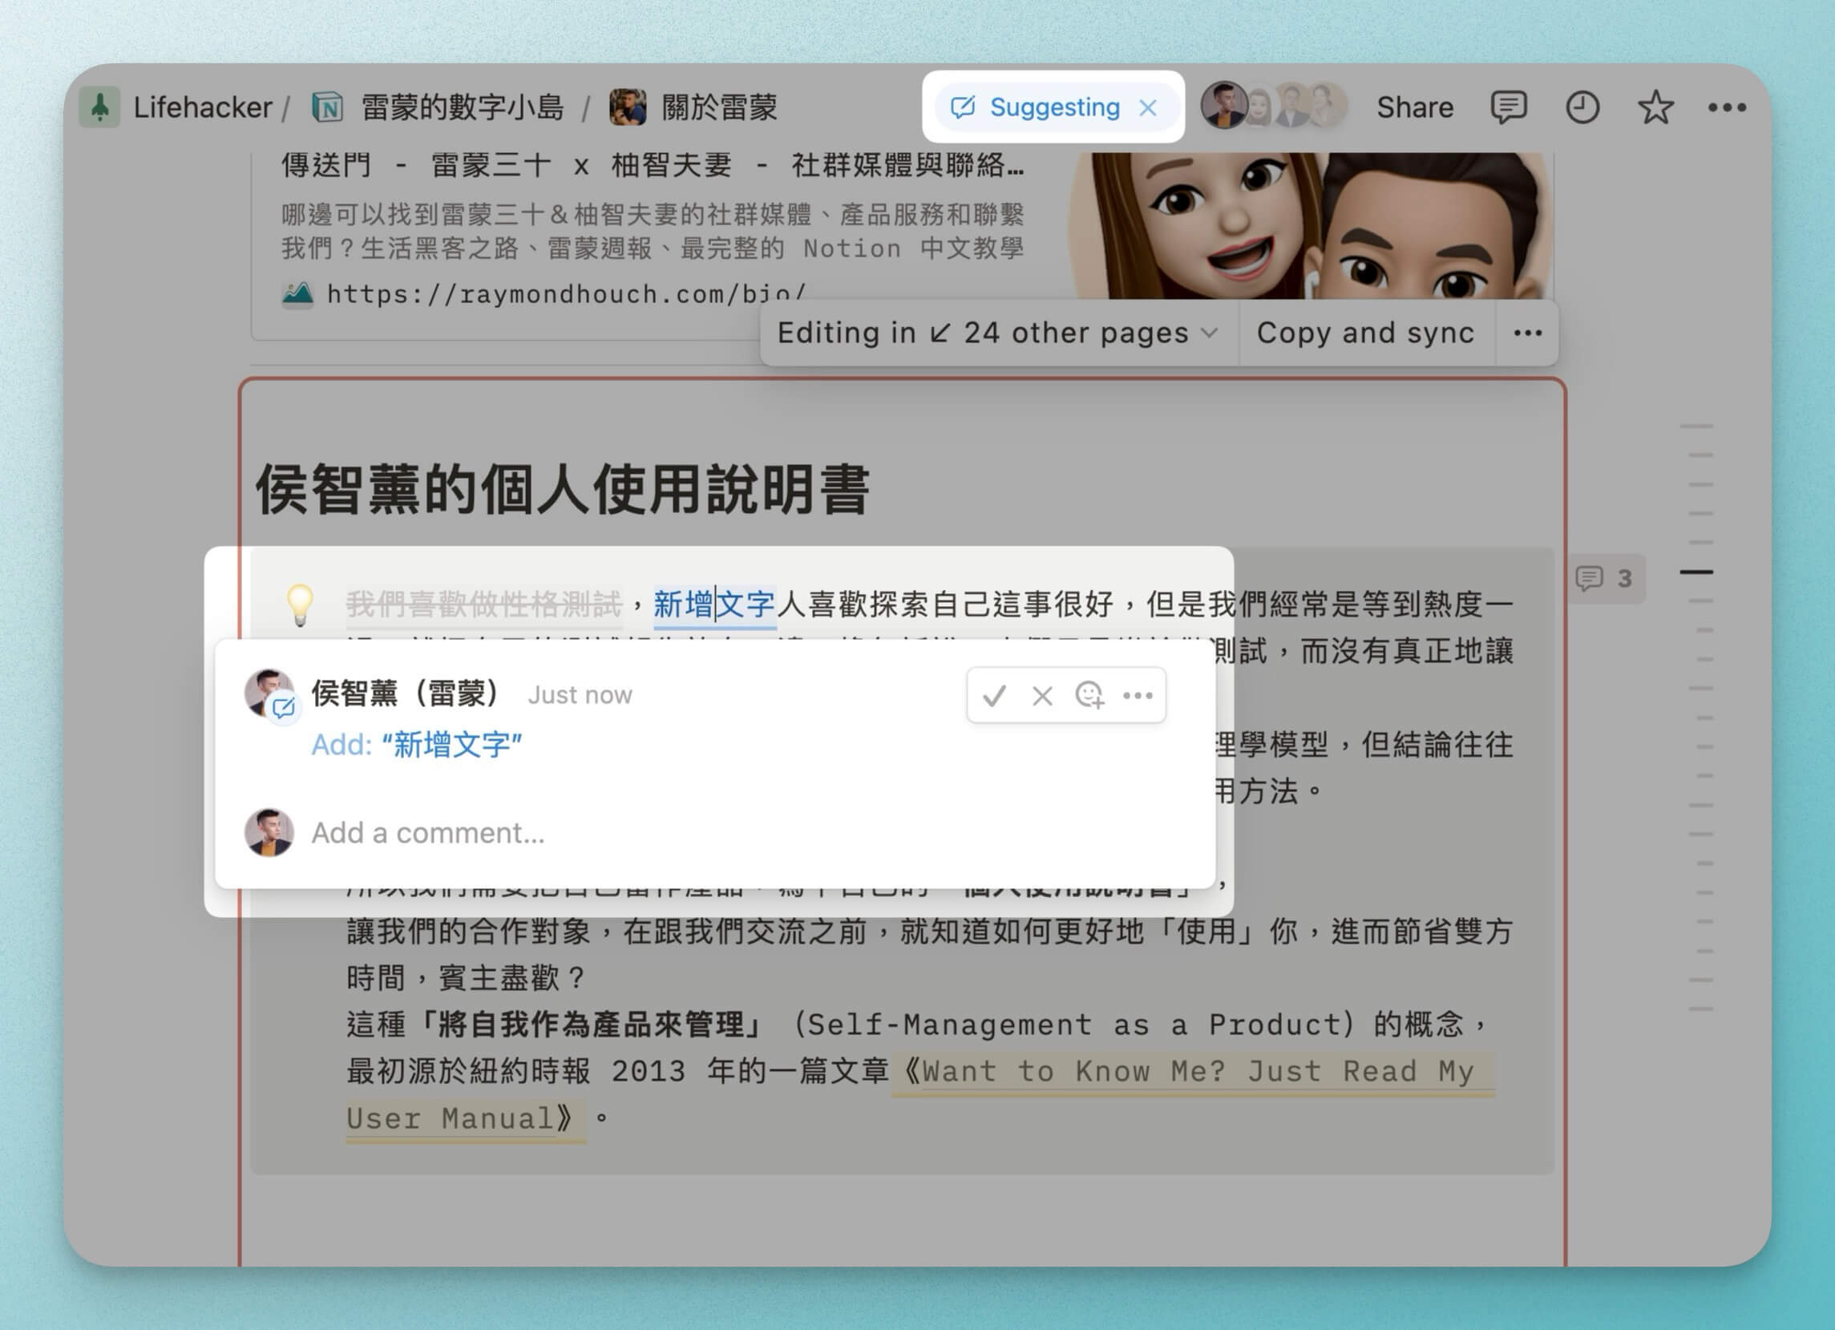Click the bookmark Memoji preview image

1309,226
